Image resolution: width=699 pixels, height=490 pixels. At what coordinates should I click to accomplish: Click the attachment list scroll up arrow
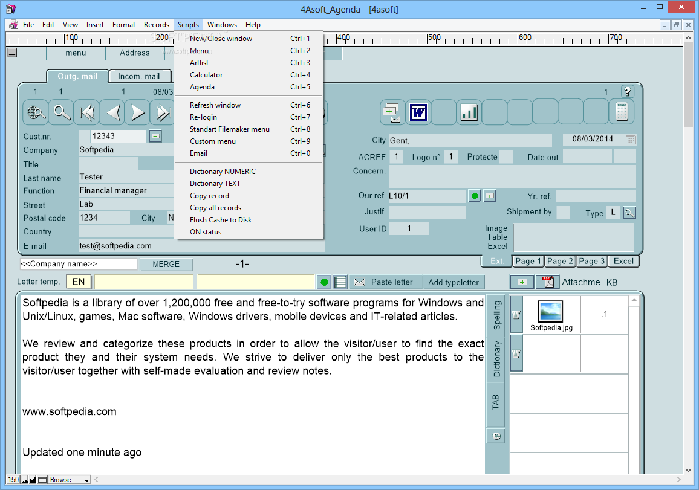click(634, 301)
